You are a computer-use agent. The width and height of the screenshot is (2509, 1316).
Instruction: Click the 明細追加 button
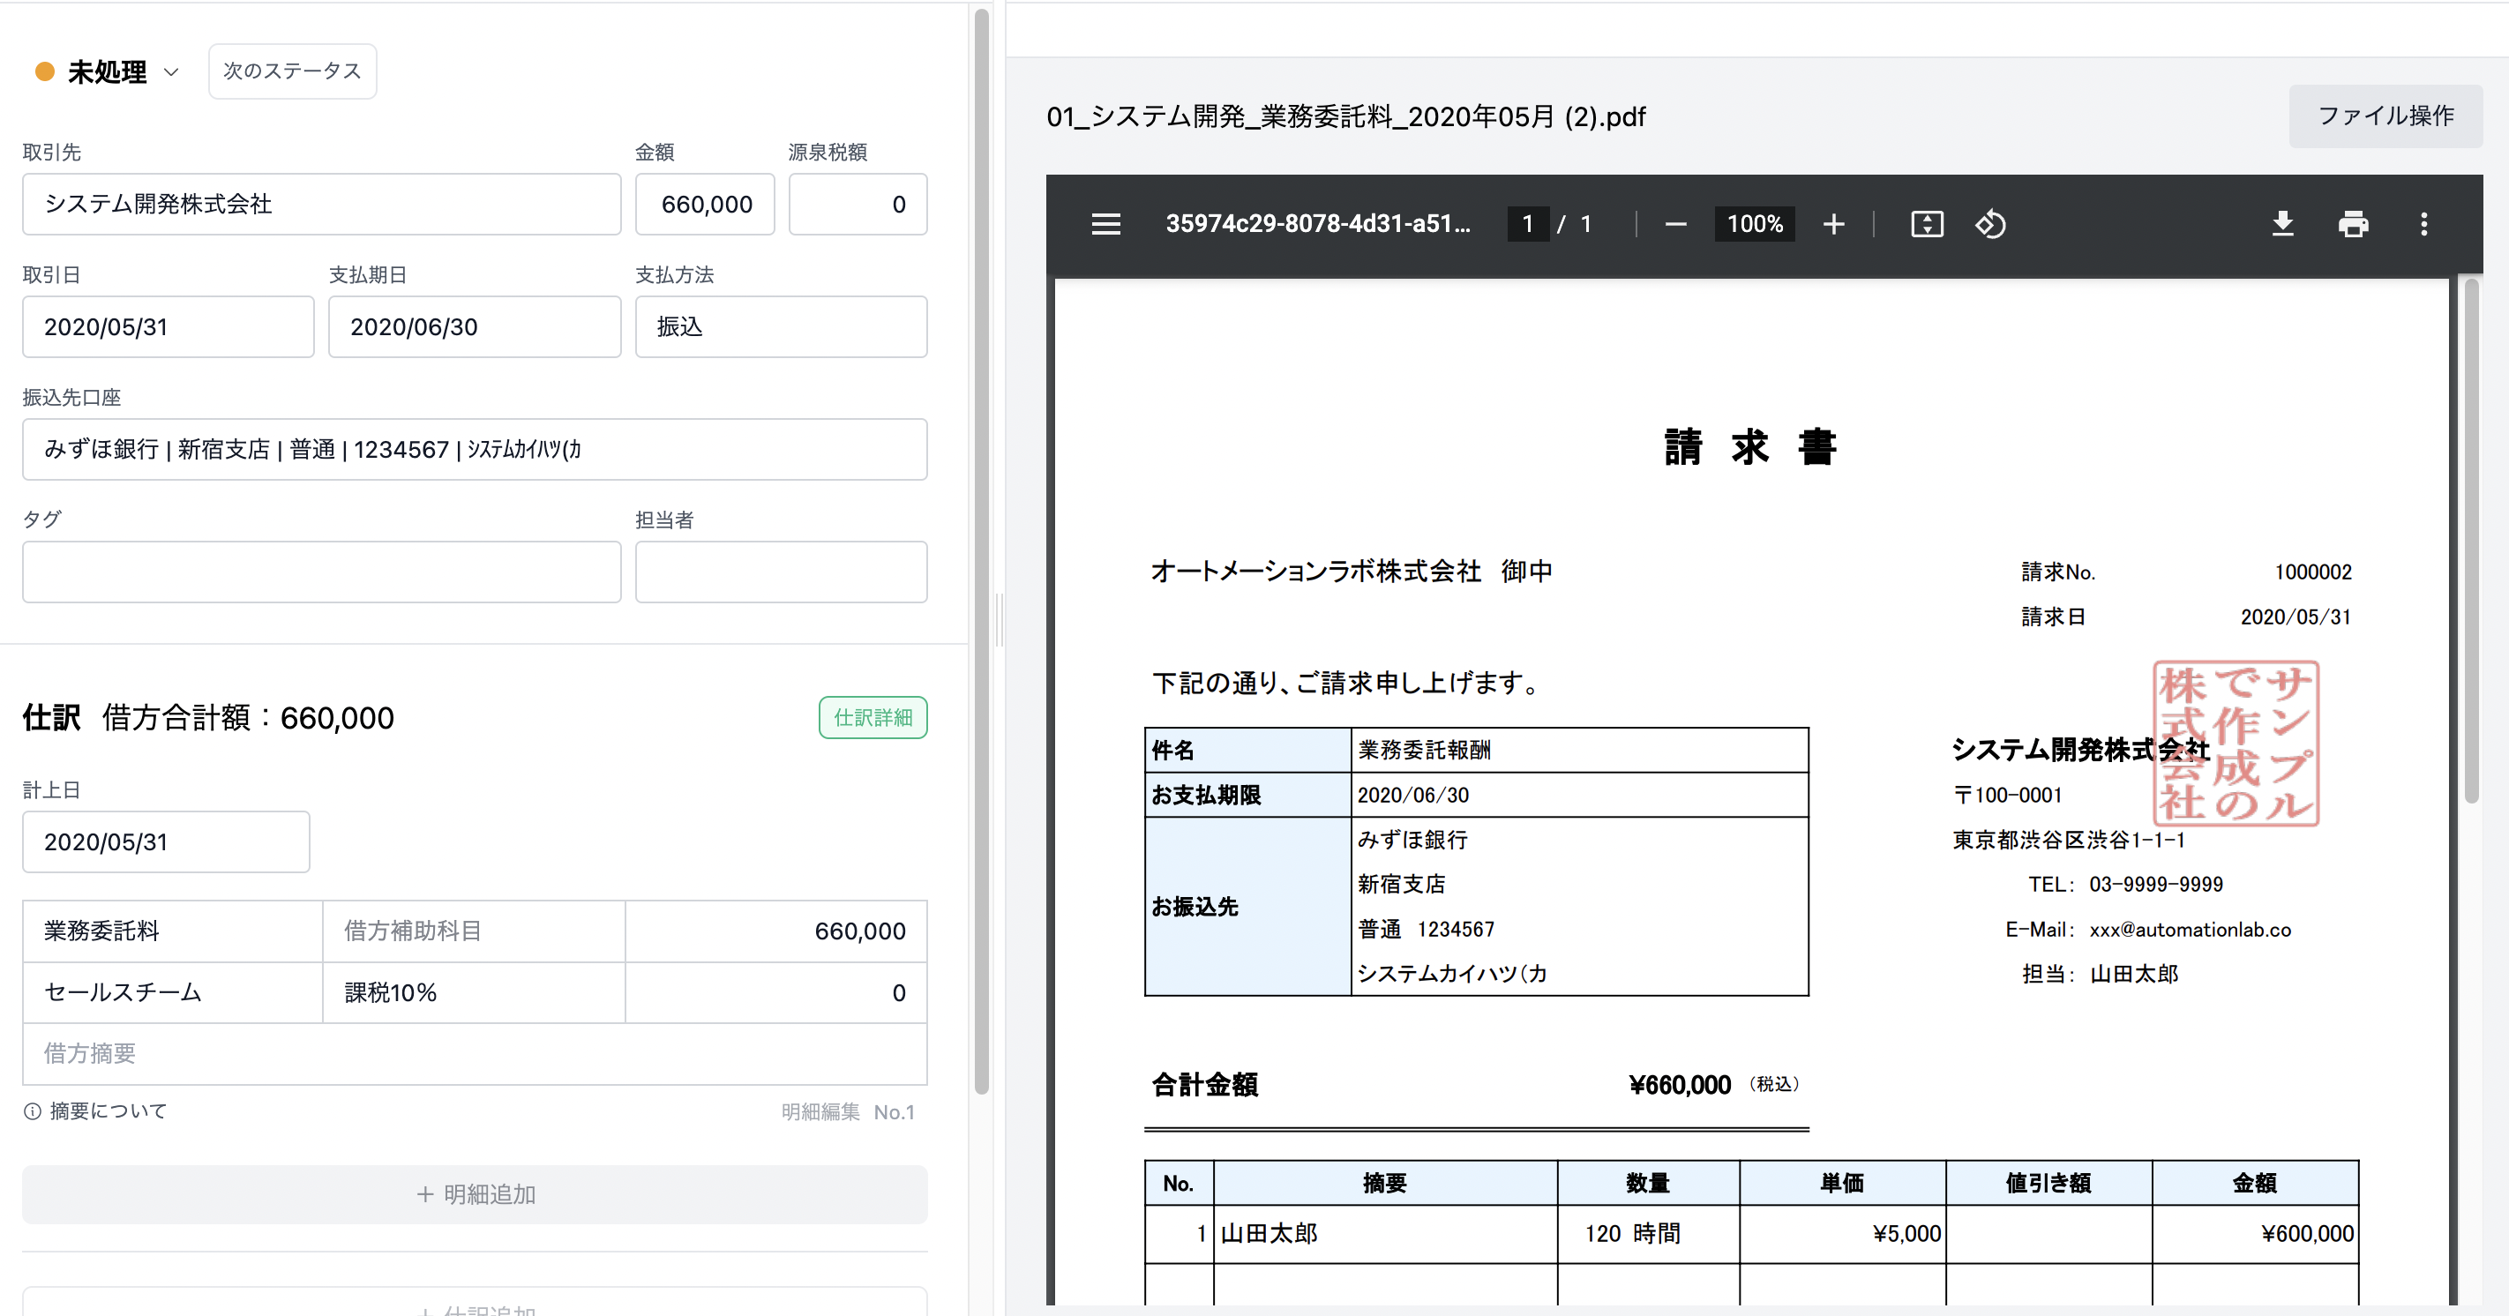[475, 1194]
